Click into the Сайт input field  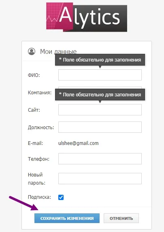click(100, 110)
